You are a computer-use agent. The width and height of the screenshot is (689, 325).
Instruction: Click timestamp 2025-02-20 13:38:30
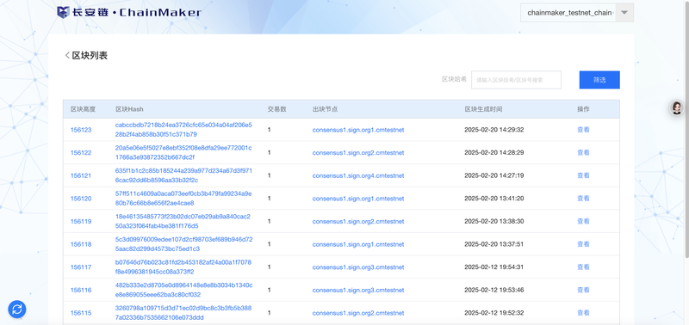(494, 221)
